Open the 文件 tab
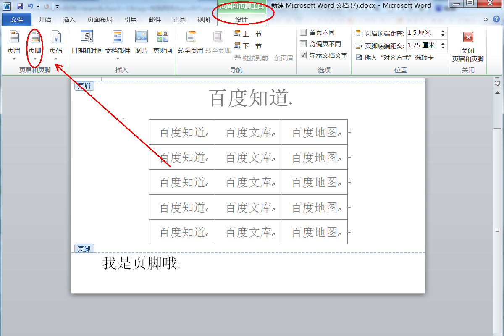The image size is (504, 336). [x=17, y=19]
